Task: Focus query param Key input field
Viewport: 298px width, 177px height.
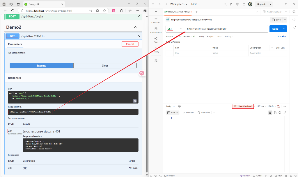Action: click(192, 53)
